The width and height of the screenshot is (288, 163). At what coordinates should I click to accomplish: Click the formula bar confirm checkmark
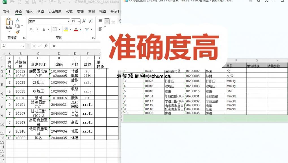tap(40, 46)
